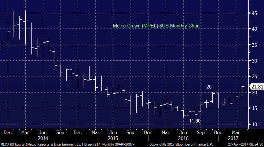The width and height of the screenshot is (264, 147).
Task: Select the 40 price axis label
Action: coord(254,29)
